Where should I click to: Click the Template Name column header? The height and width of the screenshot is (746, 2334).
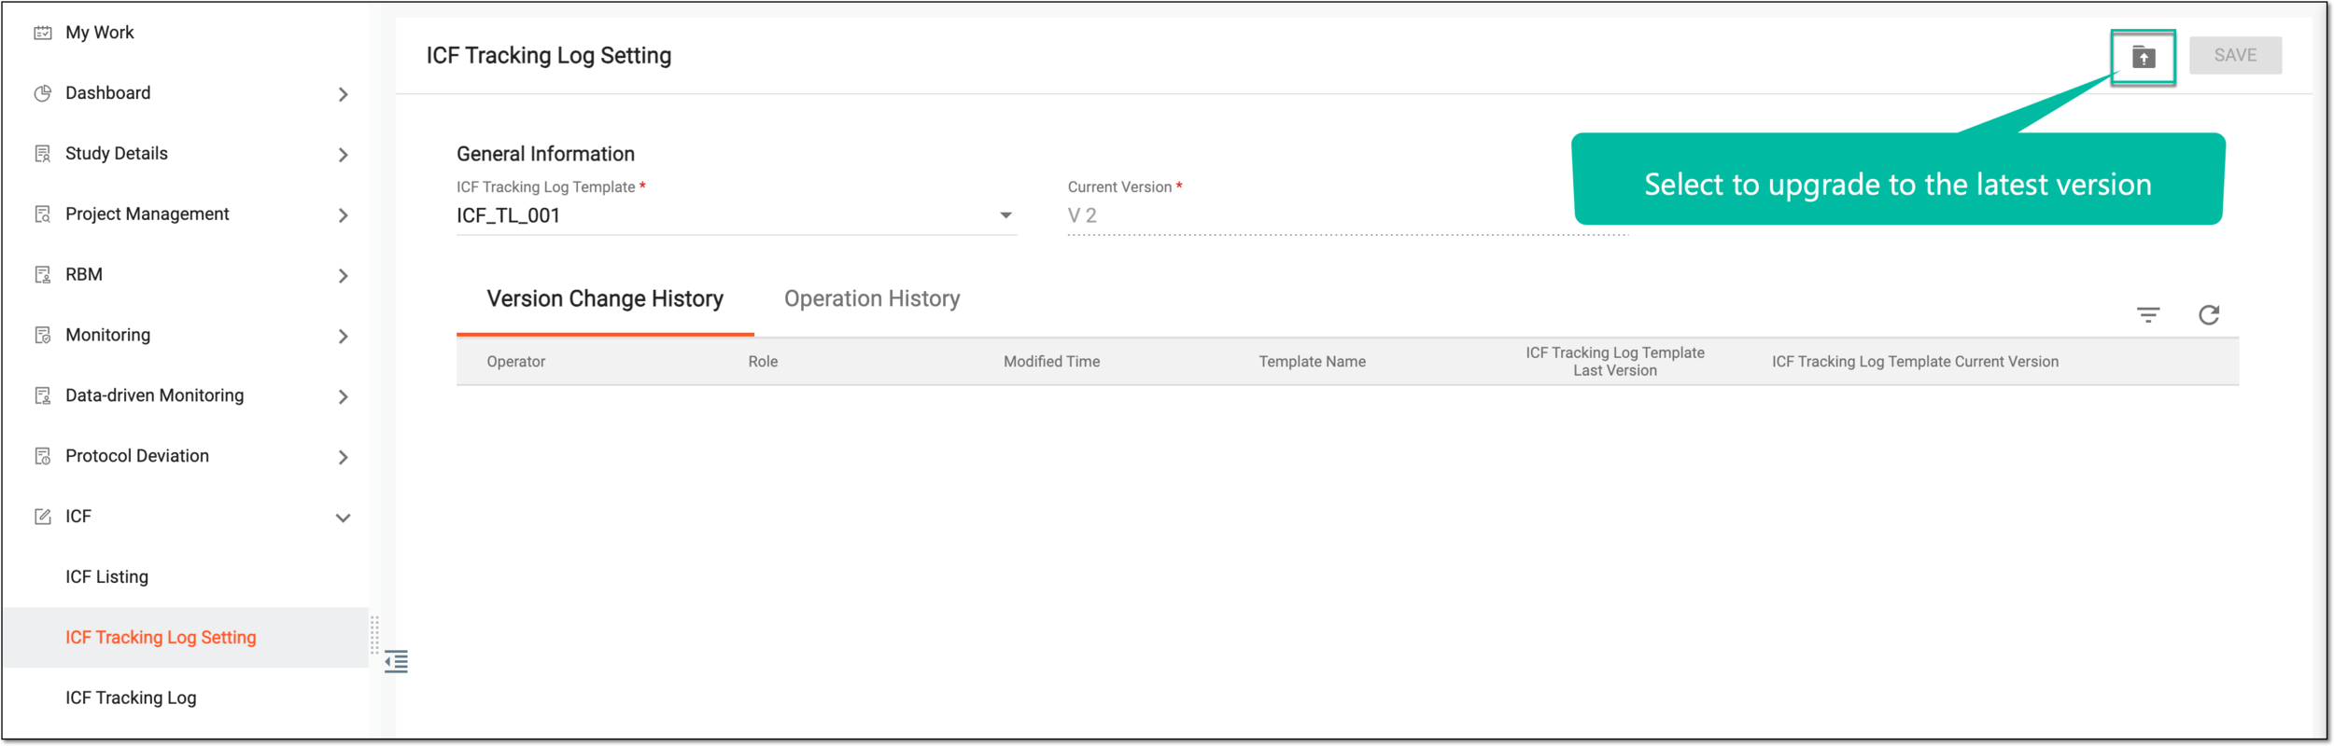point(1312,362)
